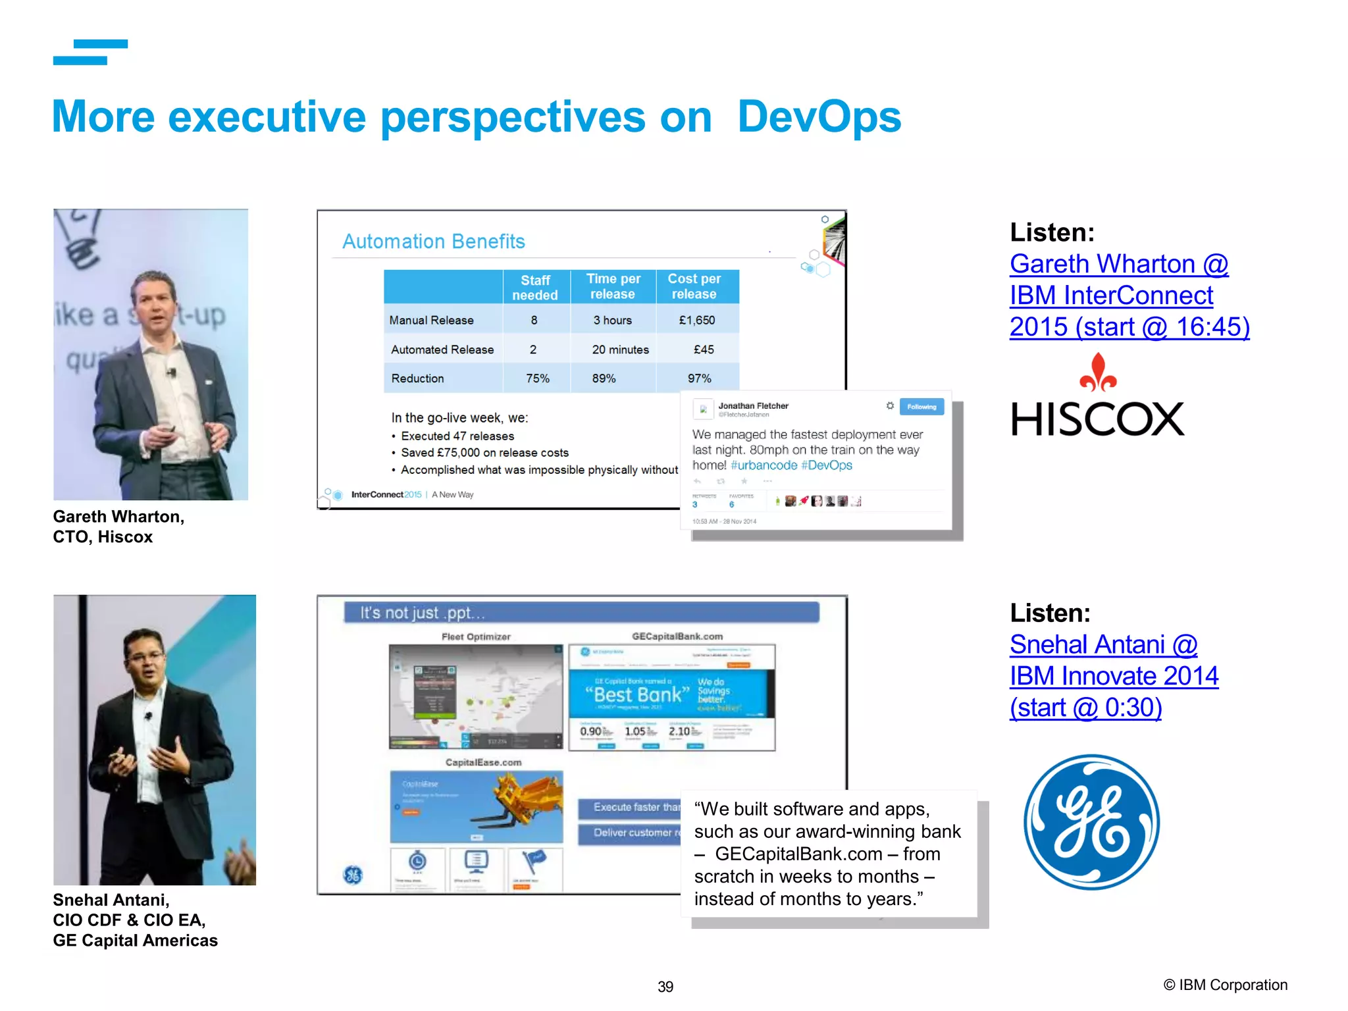1348x1011 pixels.
Task: Select Snehal Antani's photo
Action: 155,740
